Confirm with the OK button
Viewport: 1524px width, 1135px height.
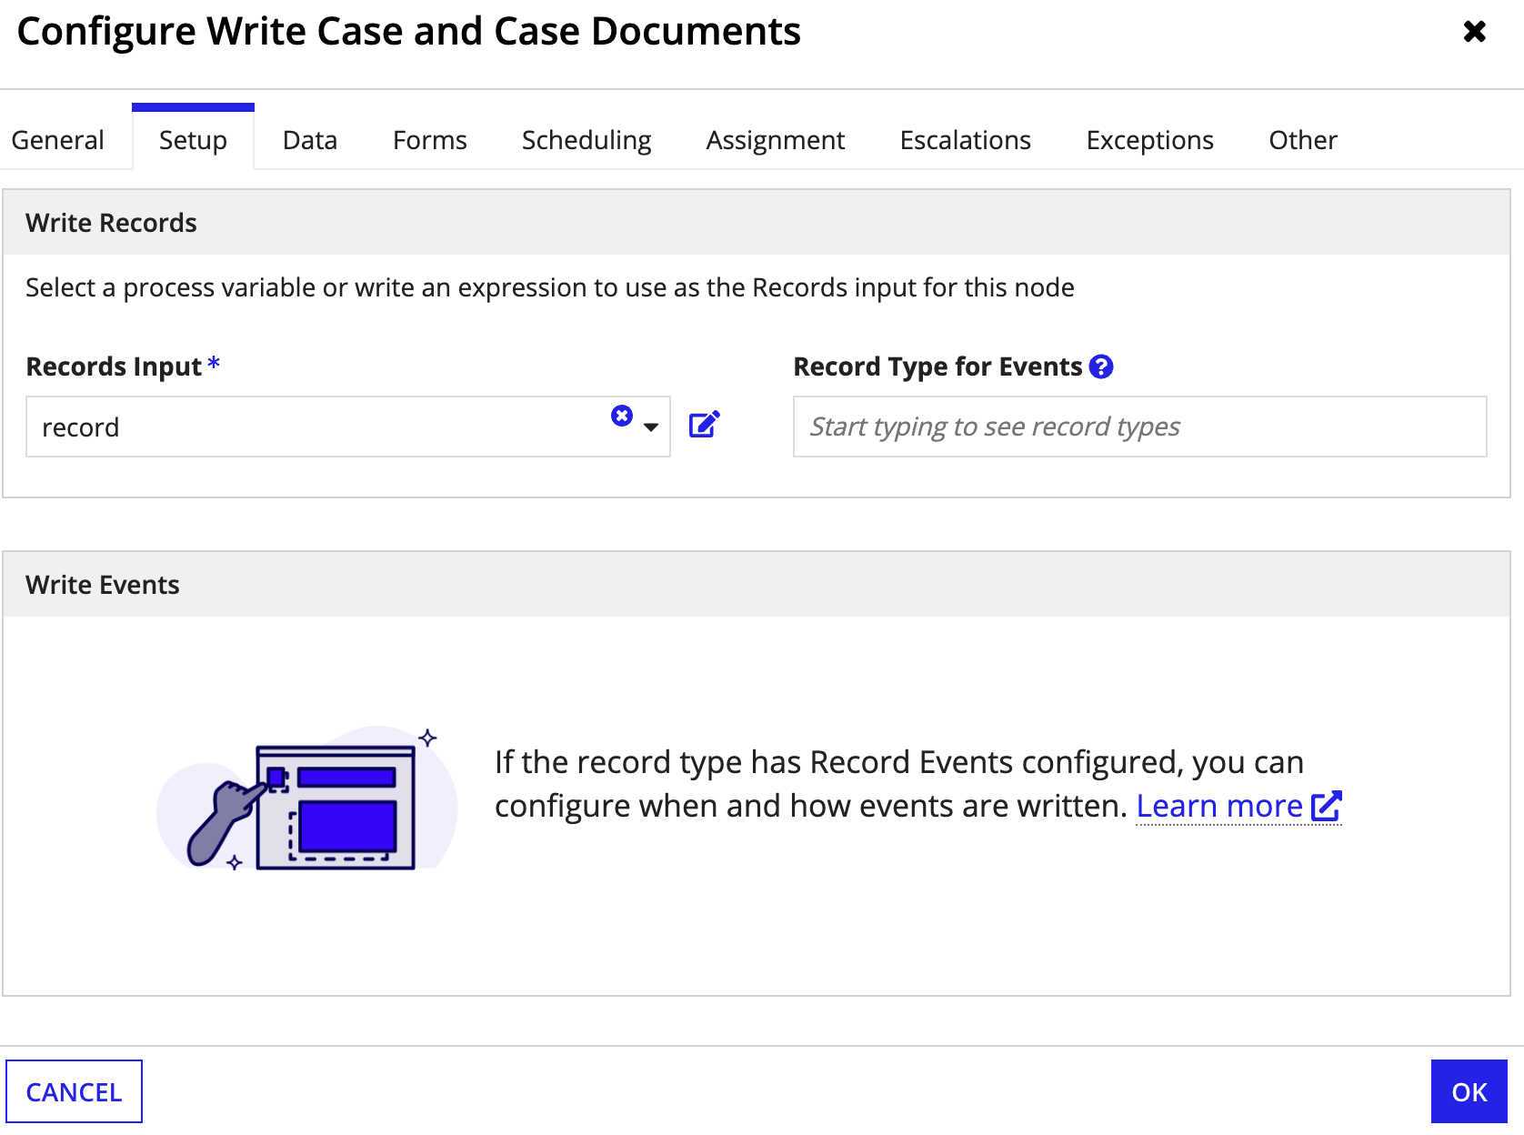1469,1091
